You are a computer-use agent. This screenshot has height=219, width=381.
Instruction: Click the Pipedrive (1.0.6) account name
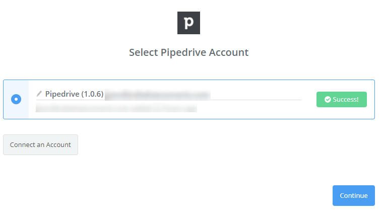(75, 94)
